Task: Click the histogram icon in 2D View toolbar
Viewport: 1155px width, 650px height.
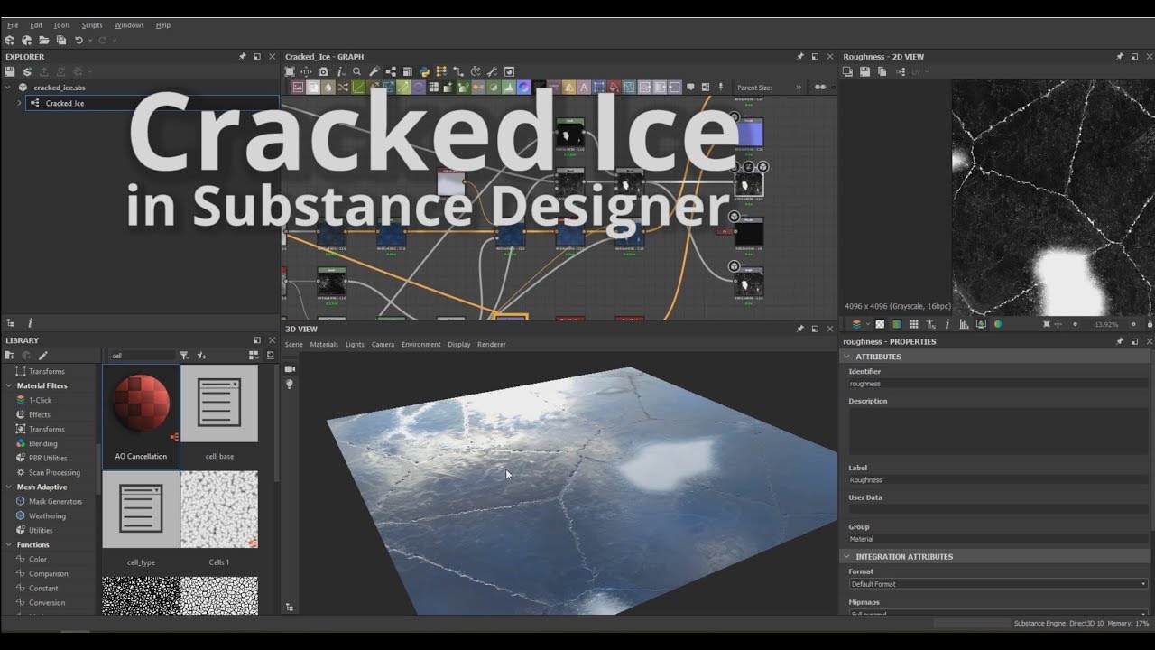Action: [x=965, y=324]
